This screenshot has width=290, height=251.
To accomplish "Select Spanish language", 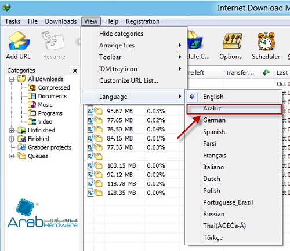I will [234, 132].
